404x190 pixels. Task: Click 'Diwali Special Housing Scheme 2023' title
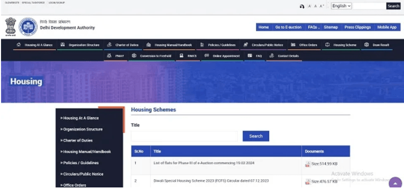pos(211,181)
